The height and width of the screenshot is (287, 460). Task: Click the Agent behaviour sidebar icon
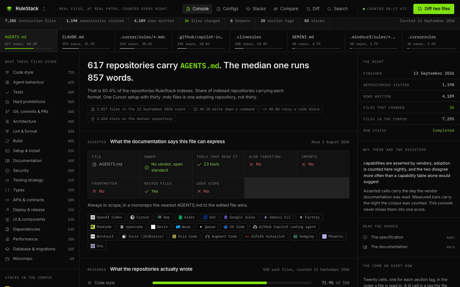pos(7,82)
